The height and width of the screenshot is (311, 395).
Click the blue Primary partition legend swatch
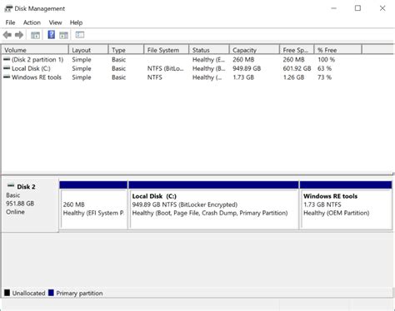[51, 293]
